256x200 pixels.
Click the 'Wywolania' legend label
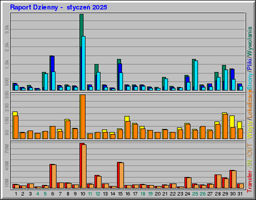click(250, 41)
